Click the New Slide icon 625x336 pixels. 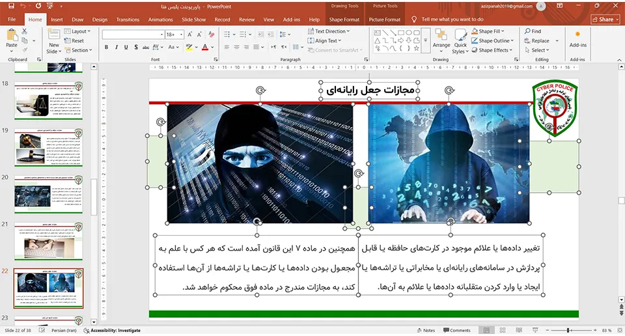tap(53, 35)
